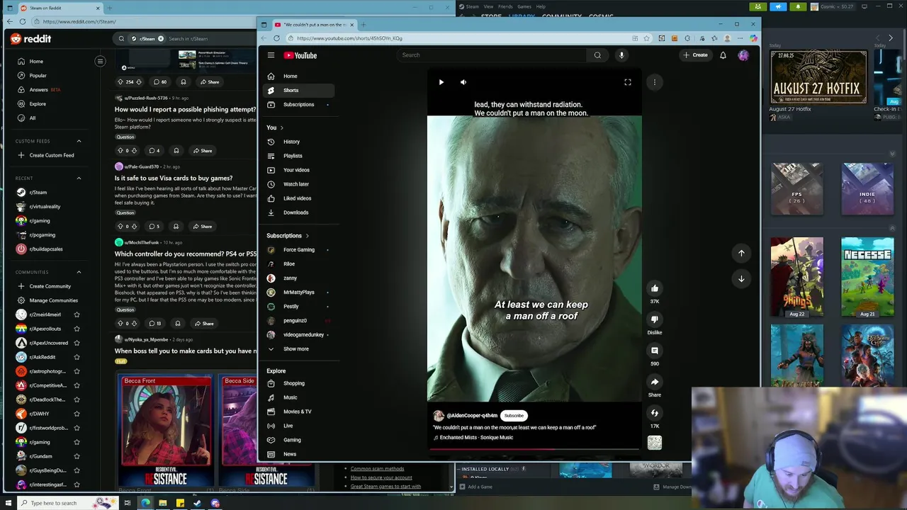Open Shorts in the YouTube sidebar
The image size is (907, 510).
(x=298, y=91)
